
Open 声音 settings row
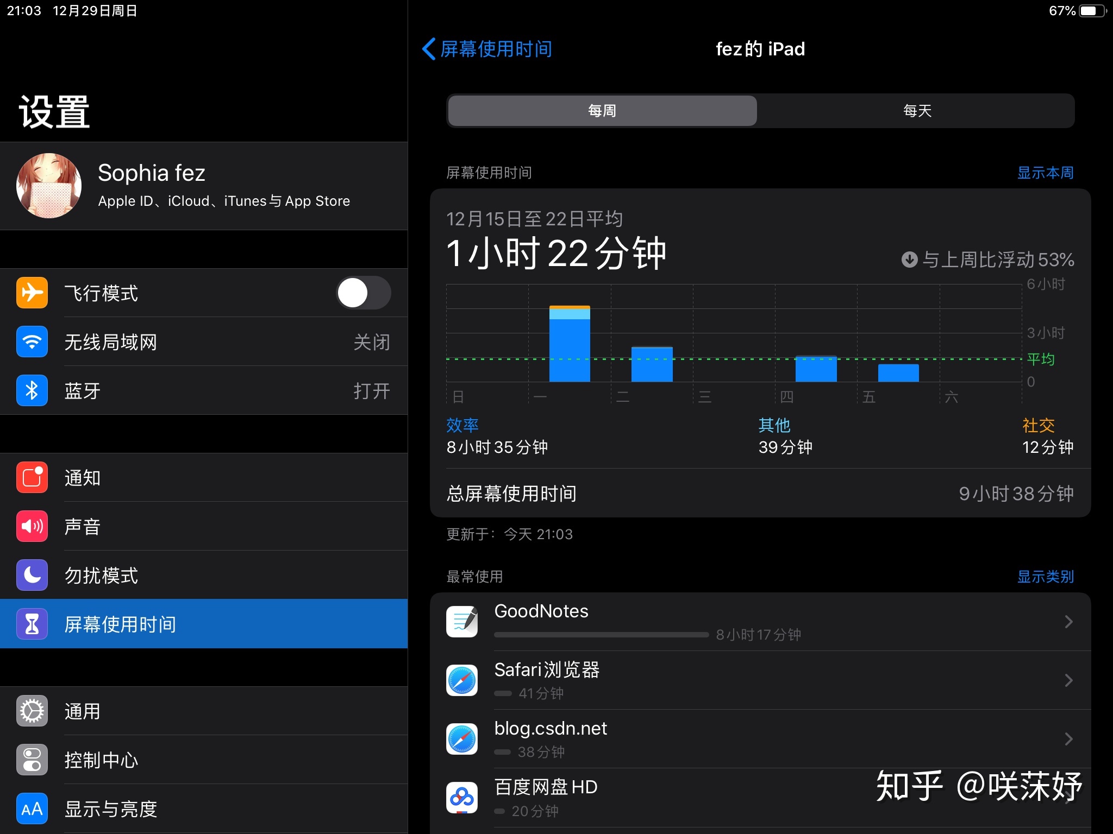pos(204,526)
